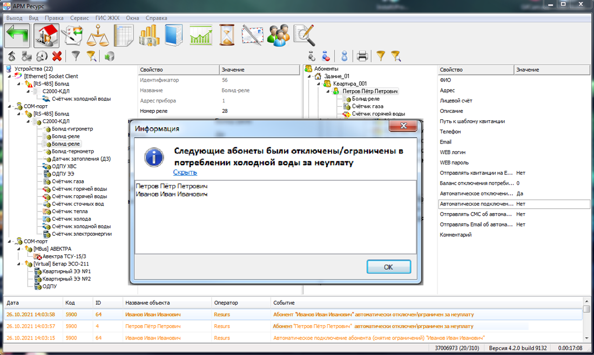This screenshot has height=355, width=594.
Task: Open the balance scales toolbar icon
Action: pyautogui.click(x=98, y=36)
